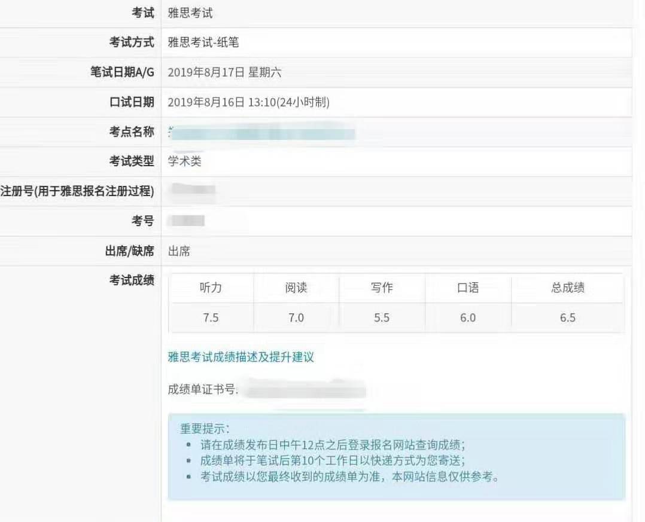This screenshot has width=645, height=522.
Task: Click the 学术类 exam type value
Action: coord(185,161)
